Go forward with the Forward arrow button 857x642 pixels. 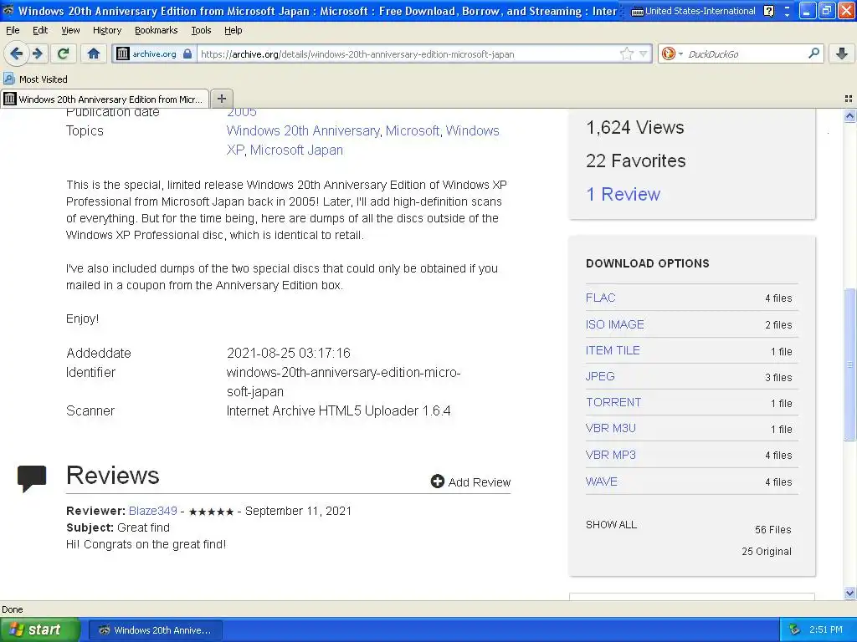coord(38,53)
